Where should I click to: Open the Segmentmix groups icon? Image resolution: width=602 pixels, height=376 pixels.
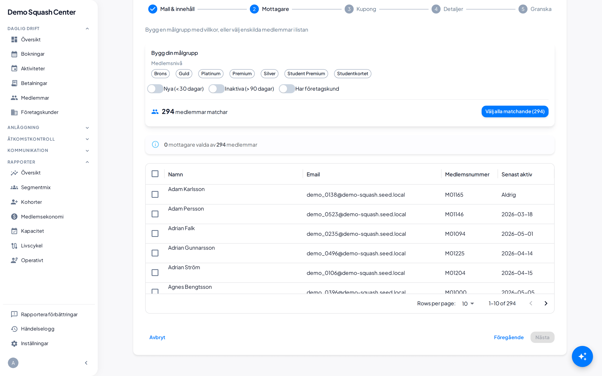click(14, 187)
